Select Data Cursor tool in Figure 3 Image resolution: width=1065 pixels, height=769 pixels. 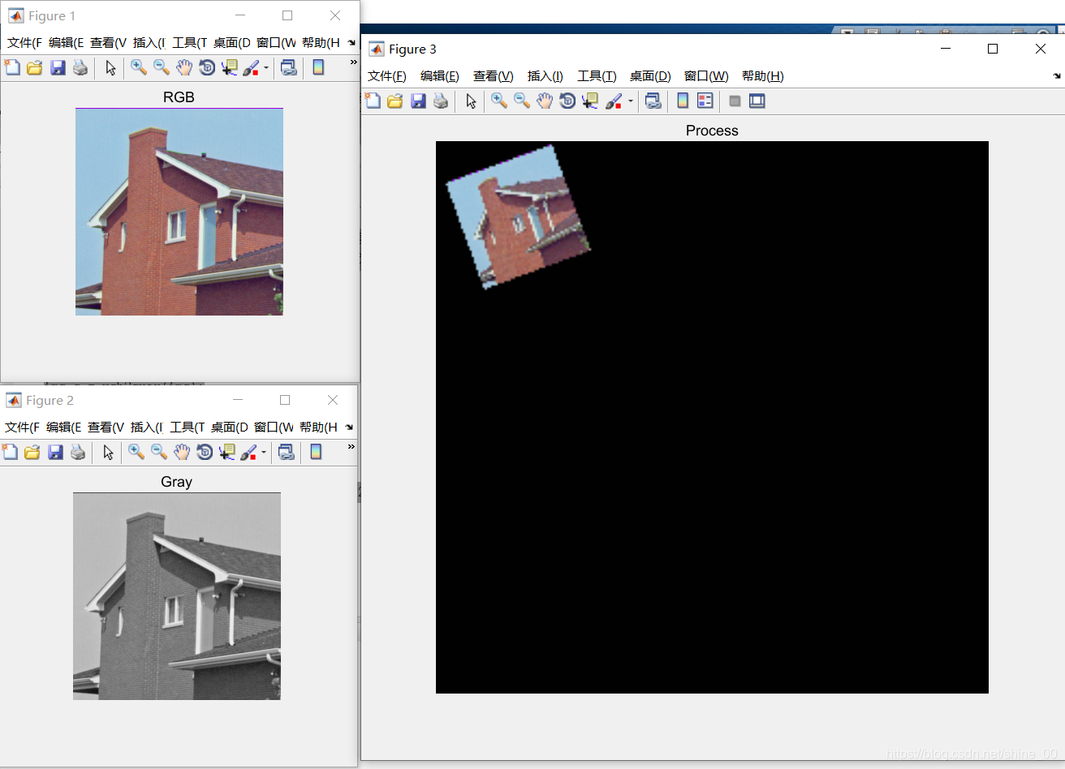pos(590,101)
